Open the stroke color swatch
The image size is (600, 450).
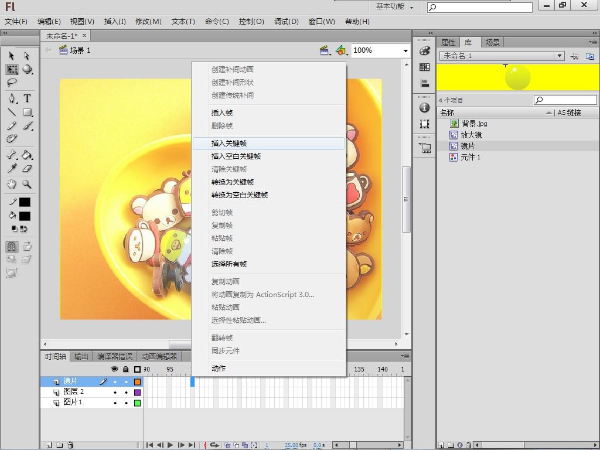(25, 202)
